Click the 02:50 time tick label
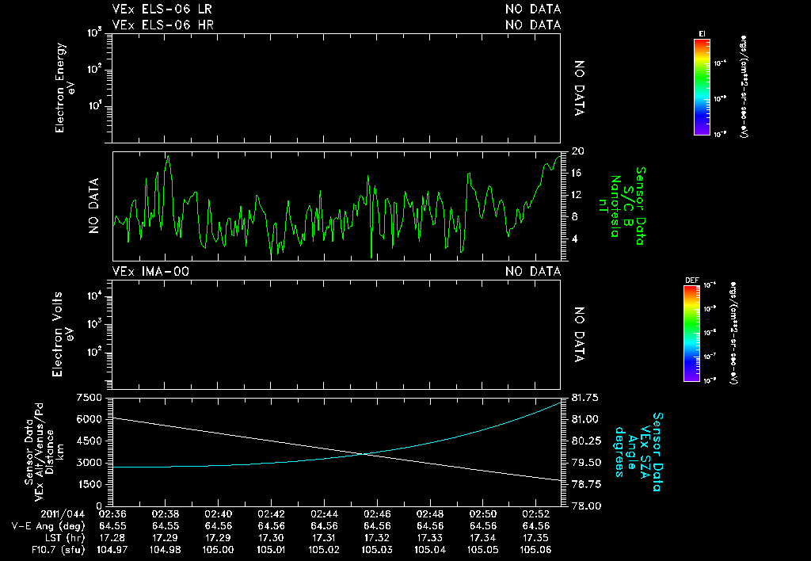 [x=482, y=514]
